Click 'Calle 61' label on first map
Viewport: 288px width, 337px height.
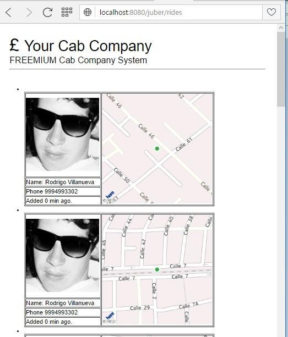183,145
